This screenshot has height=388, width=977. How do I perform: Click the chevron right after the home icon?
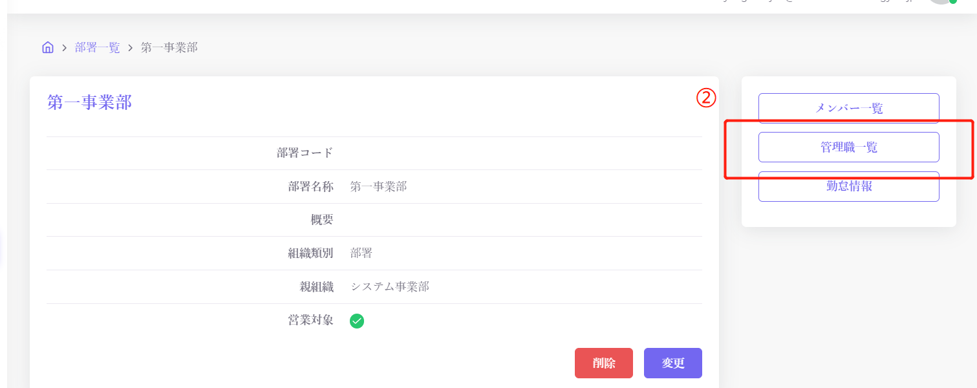[65, 48]
